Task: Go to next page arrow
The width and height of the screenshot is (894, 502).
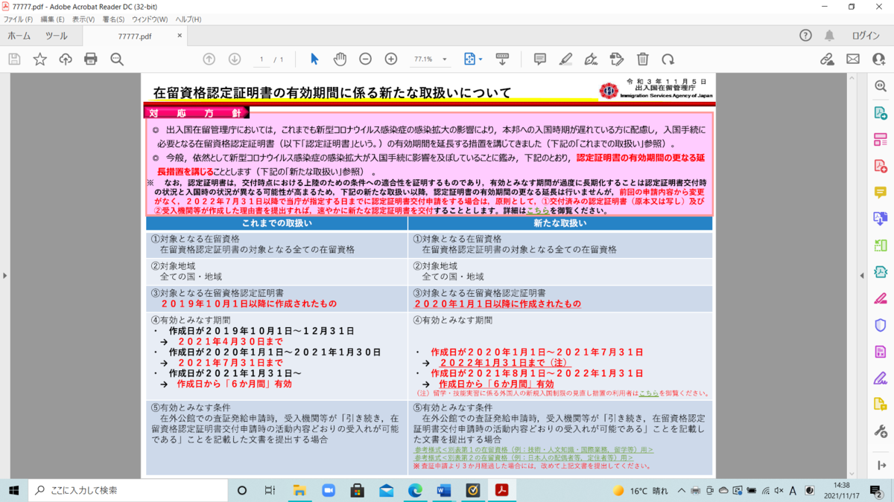Action: [x=234, y=59]
